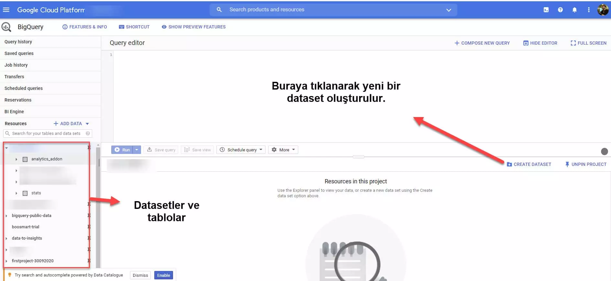Click the stats dataset table icon
This screenshot has width=611, height=281.
[25, 193]
